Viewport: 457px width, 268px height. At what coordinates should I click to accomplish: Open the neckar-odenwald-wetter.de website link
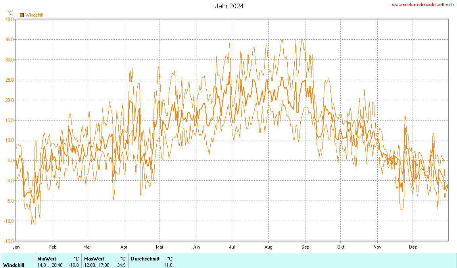pos(423,5)
